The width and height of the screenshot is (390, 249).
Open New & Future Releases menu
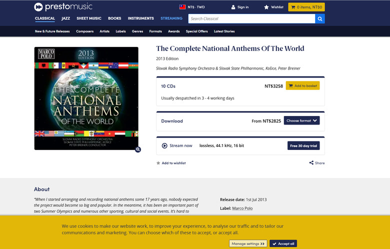52,31
